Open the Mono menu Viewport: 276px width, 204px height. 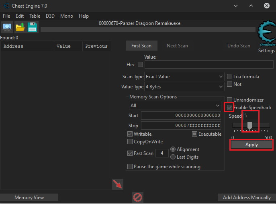[66, 16]
